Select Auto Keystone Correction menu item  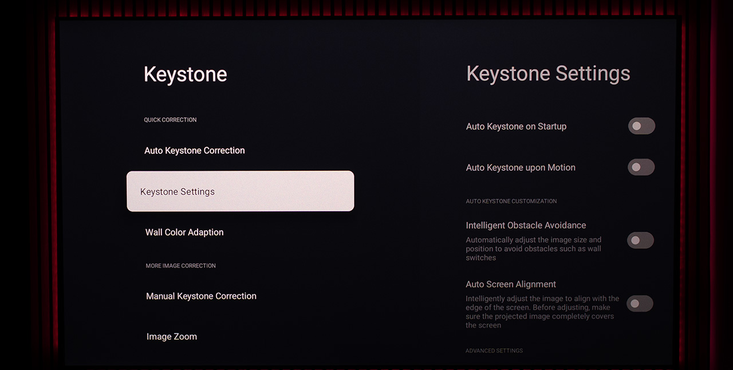[x=194, y=151]
